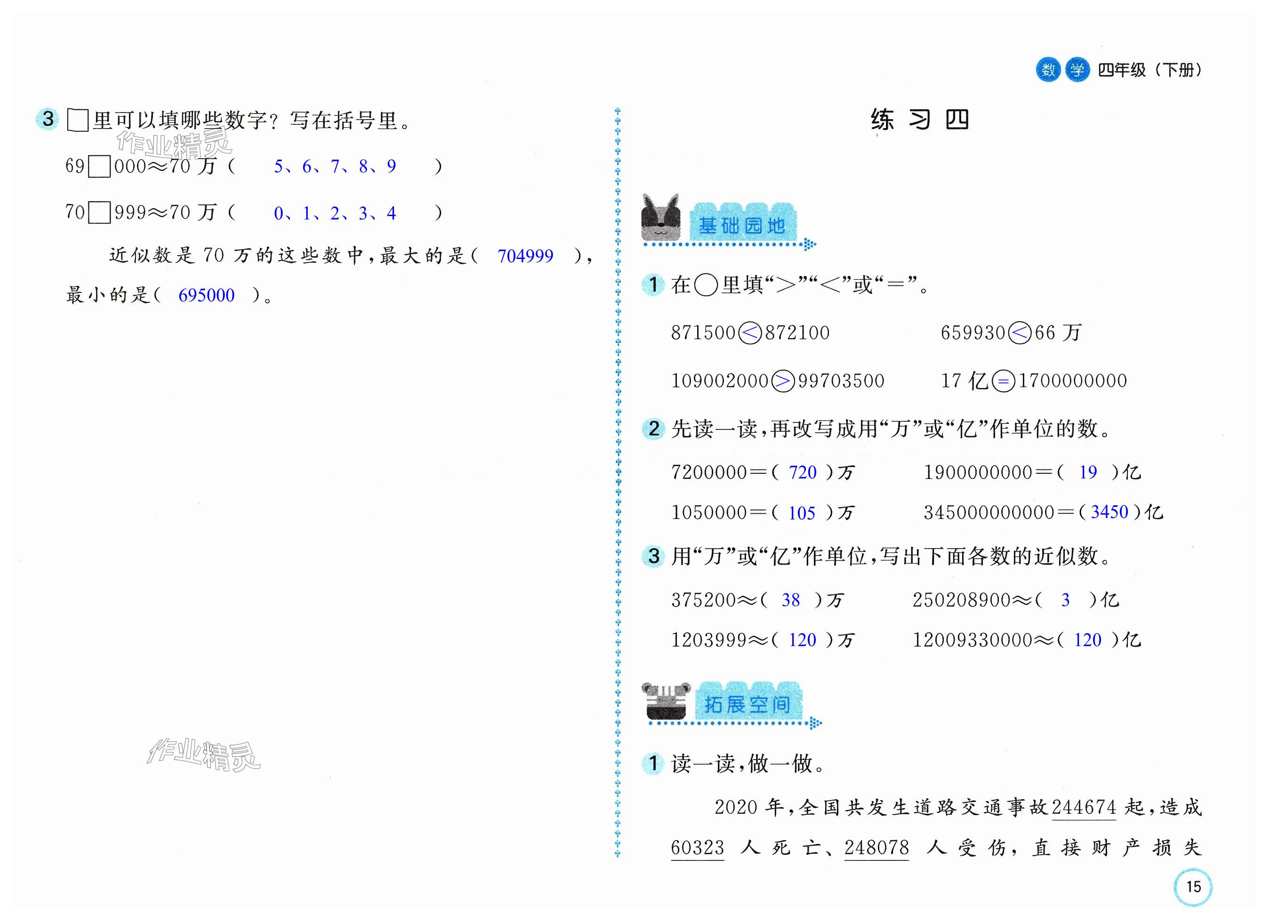
Task: Click the empty box in 70□999
Action: 100,213
